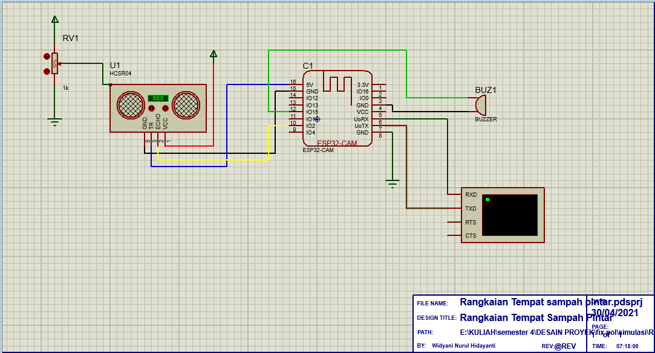Select the TXD pin of virtual terminal

(x=471, y=208)
